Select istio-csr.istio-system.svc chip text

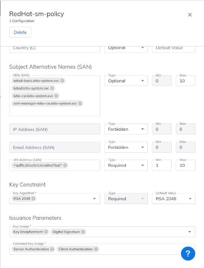pyautogui.click(x=33, y=96)
